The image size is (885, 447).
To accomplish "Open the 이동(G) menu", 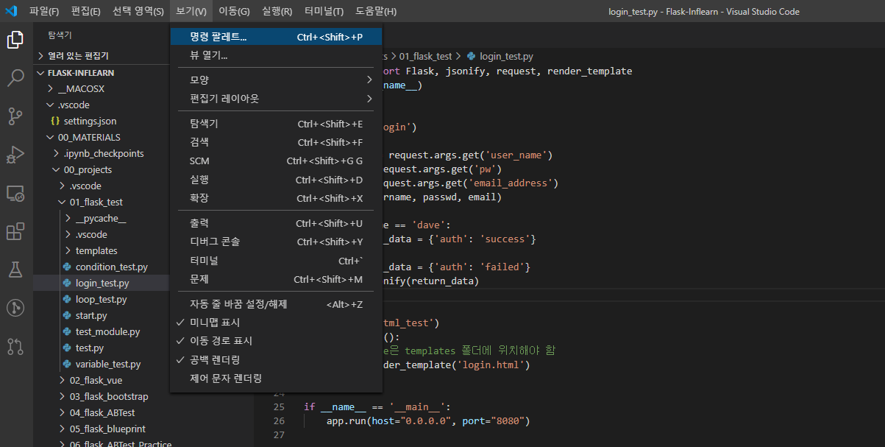I will coord(234,11).
